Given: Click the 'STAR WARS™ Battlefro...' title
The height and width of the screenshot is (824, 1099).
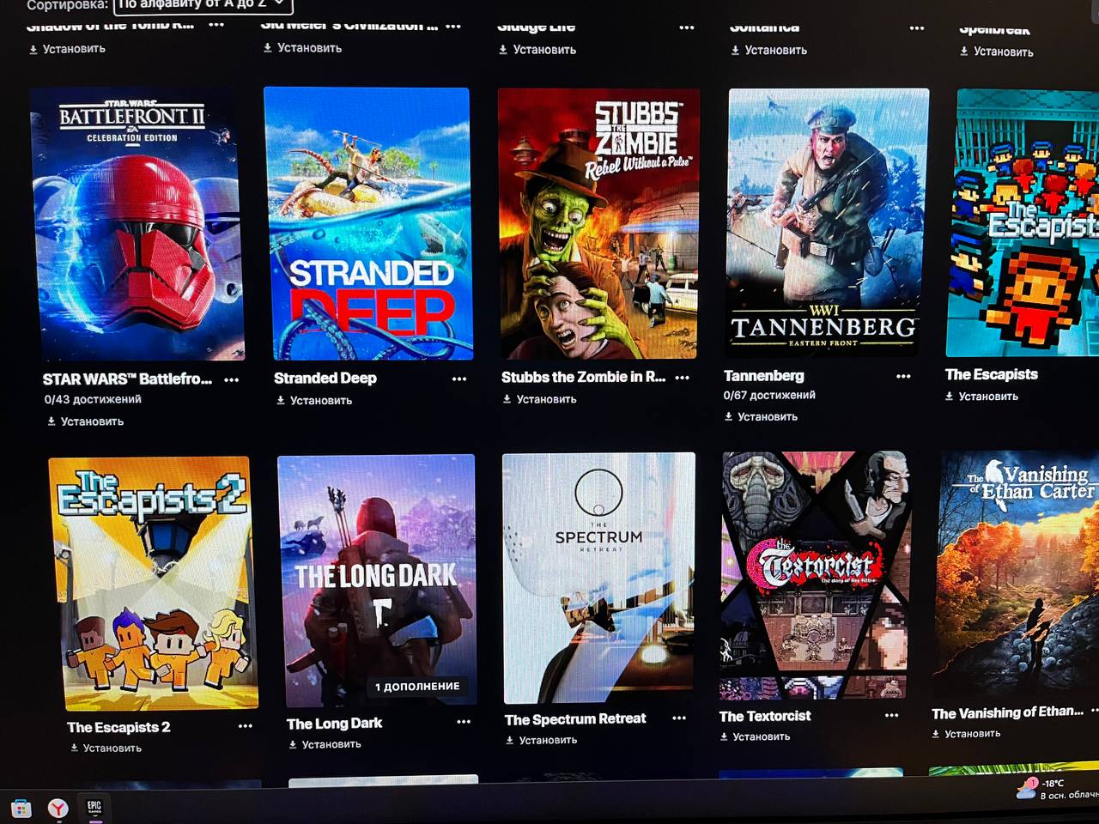Looking at the screenshot, I should (127, 379).
